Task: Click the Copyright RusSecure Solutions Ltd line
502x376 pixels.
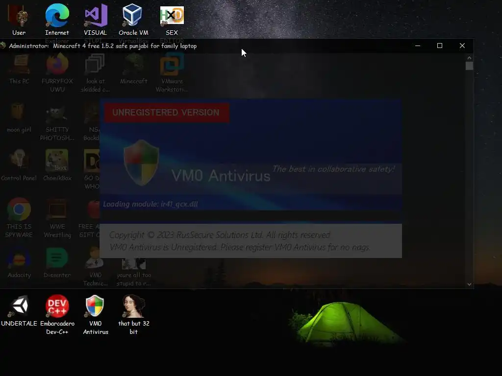Action: point(220,235)
